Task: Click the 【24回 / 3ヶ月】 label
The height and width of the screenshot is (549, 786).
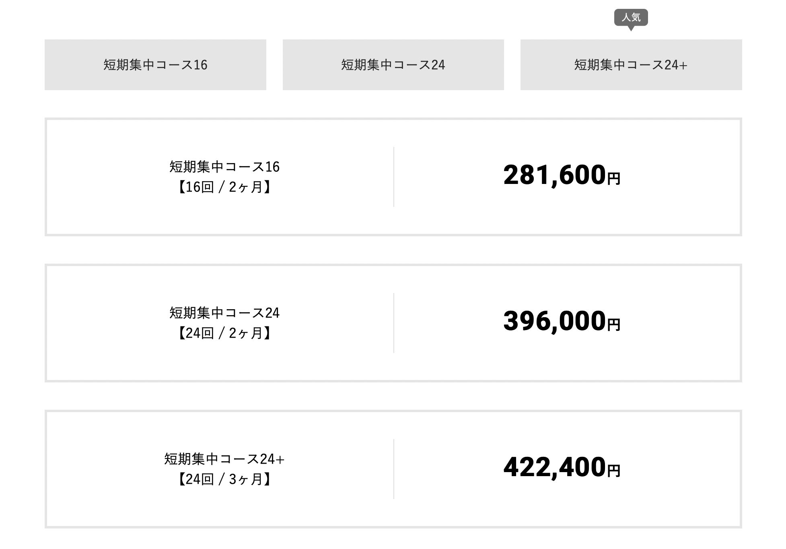Action: coord(224,479)
